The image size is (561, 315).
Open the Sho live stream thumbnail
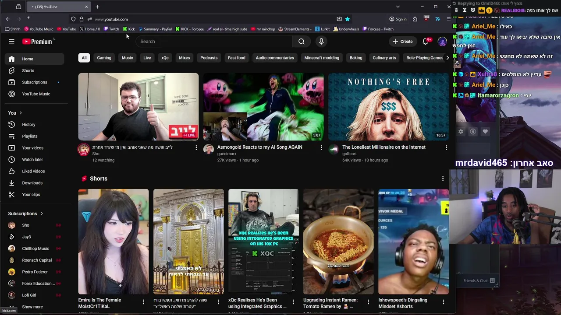pos(138,107)
